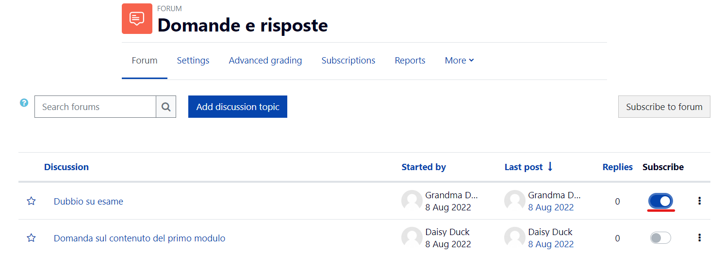Click the search help question mark icon
The image size is (724, 269).
tap(24, 103)
